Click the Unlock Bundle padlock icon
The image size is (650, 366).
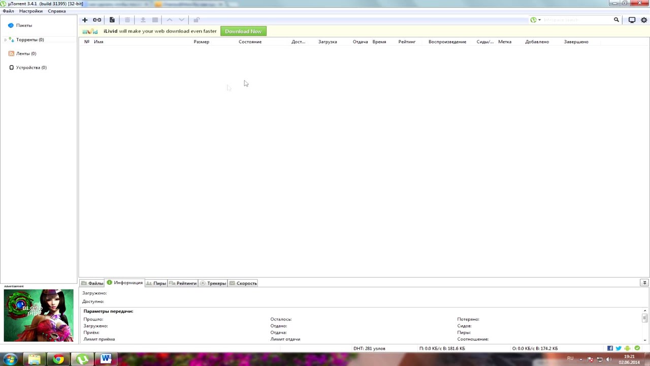(x=197, y=20)
